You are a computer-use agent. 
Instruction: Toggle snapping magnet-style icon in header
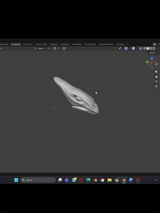tap(55, 48)
